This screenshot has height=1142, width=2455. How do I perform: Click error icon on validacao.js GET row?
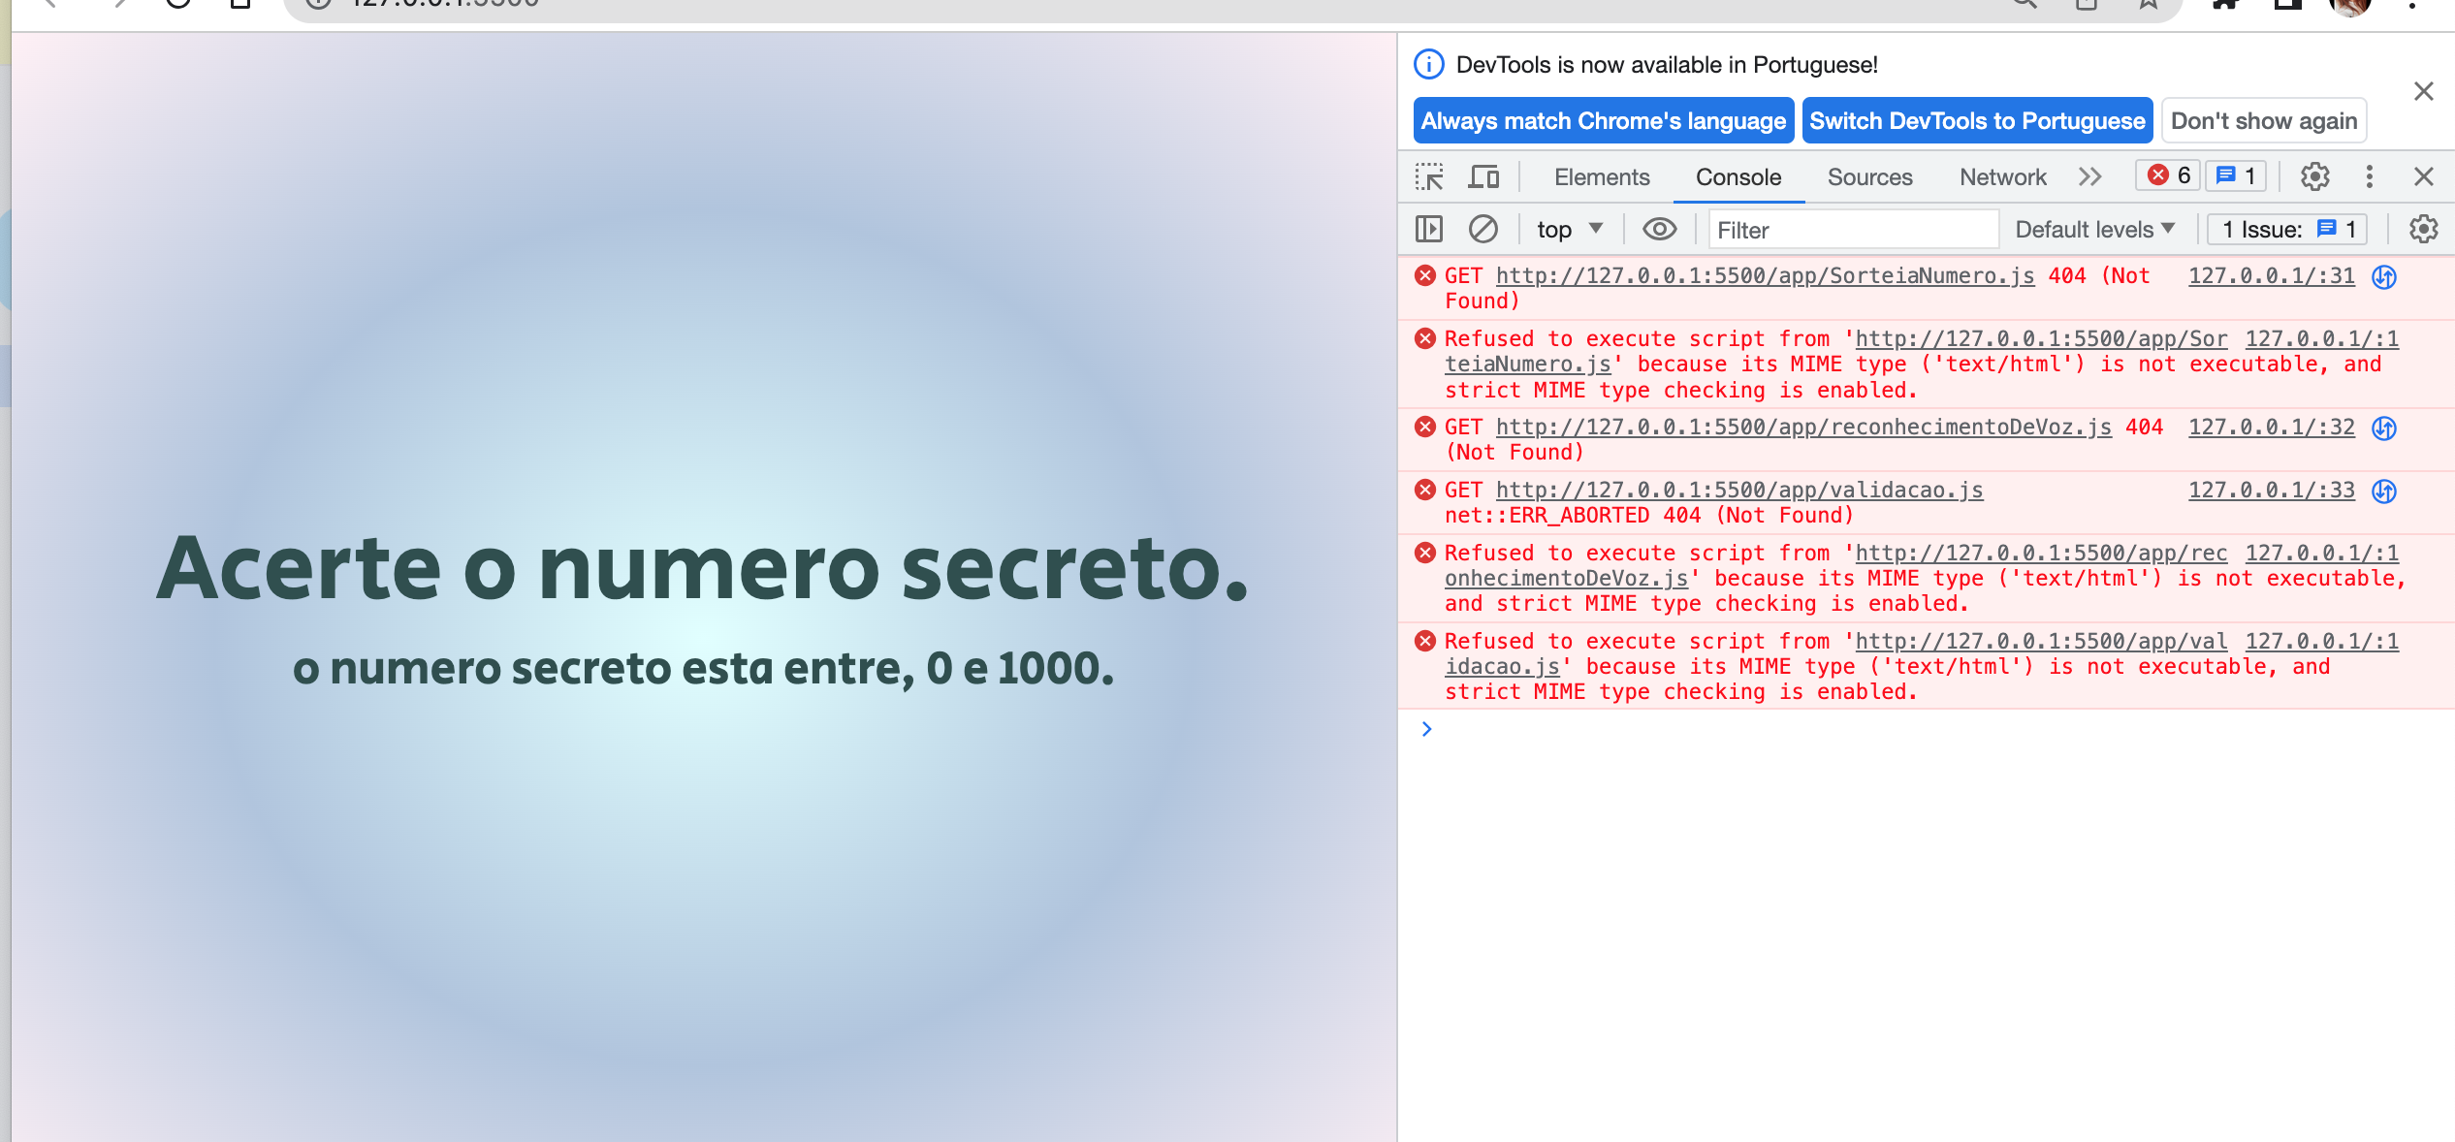tap(1425, 490)
